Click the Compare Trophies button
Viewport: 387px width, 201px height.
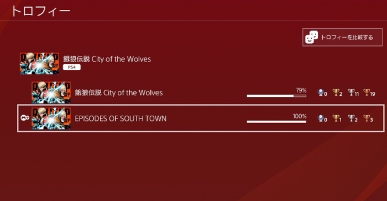tap(342, 37)
